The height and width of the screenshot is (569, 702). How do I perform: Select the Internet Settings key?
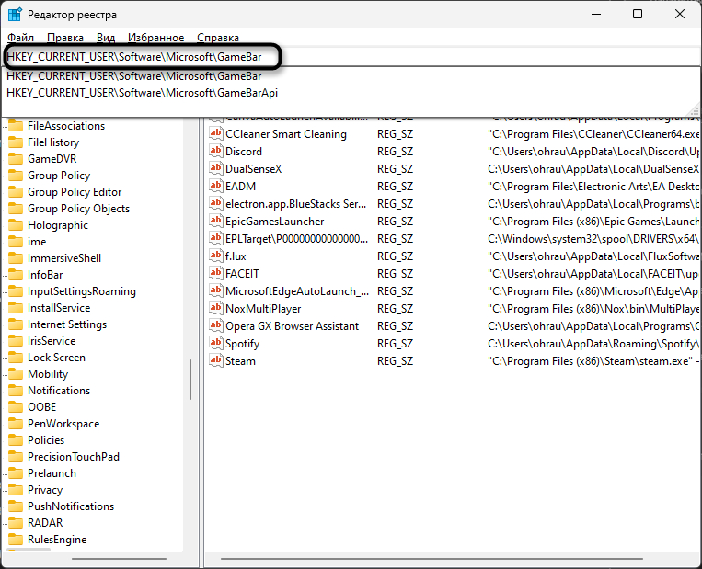67,324
